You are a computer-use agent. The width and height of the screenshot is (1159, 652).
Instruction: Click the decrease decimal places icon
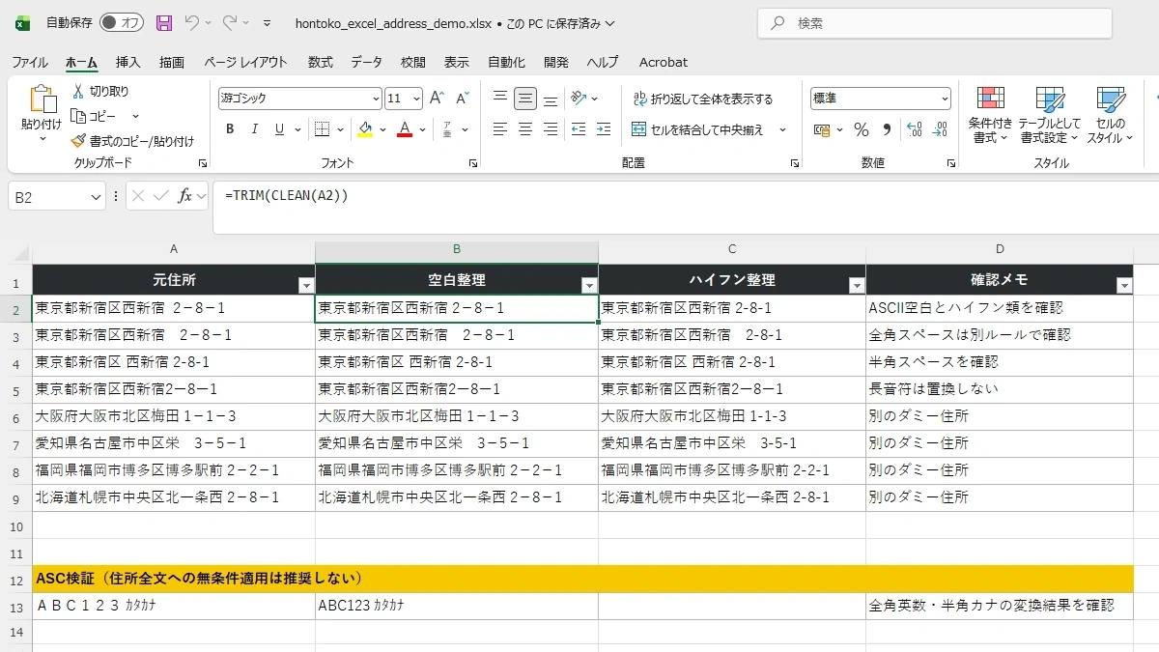click(x=940, y=129)
